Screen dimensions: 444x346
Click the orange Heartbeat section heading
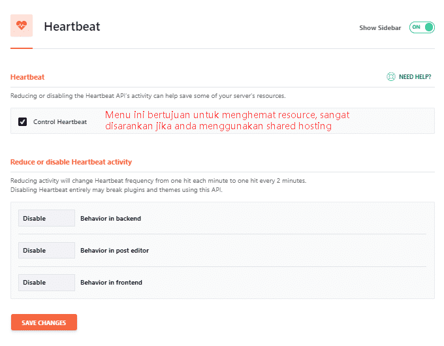[27, 77]
